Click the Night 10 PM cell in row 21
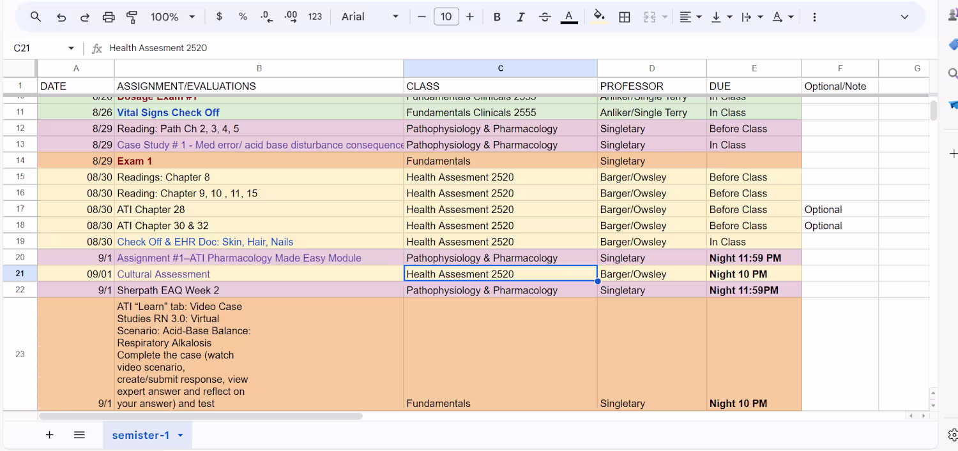958x451 pixels. pyautogui.click(x=754, y=274)
